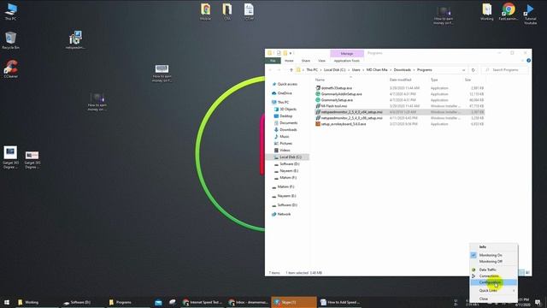
Task: Open the notification center icon
Action: pos(538,302)
